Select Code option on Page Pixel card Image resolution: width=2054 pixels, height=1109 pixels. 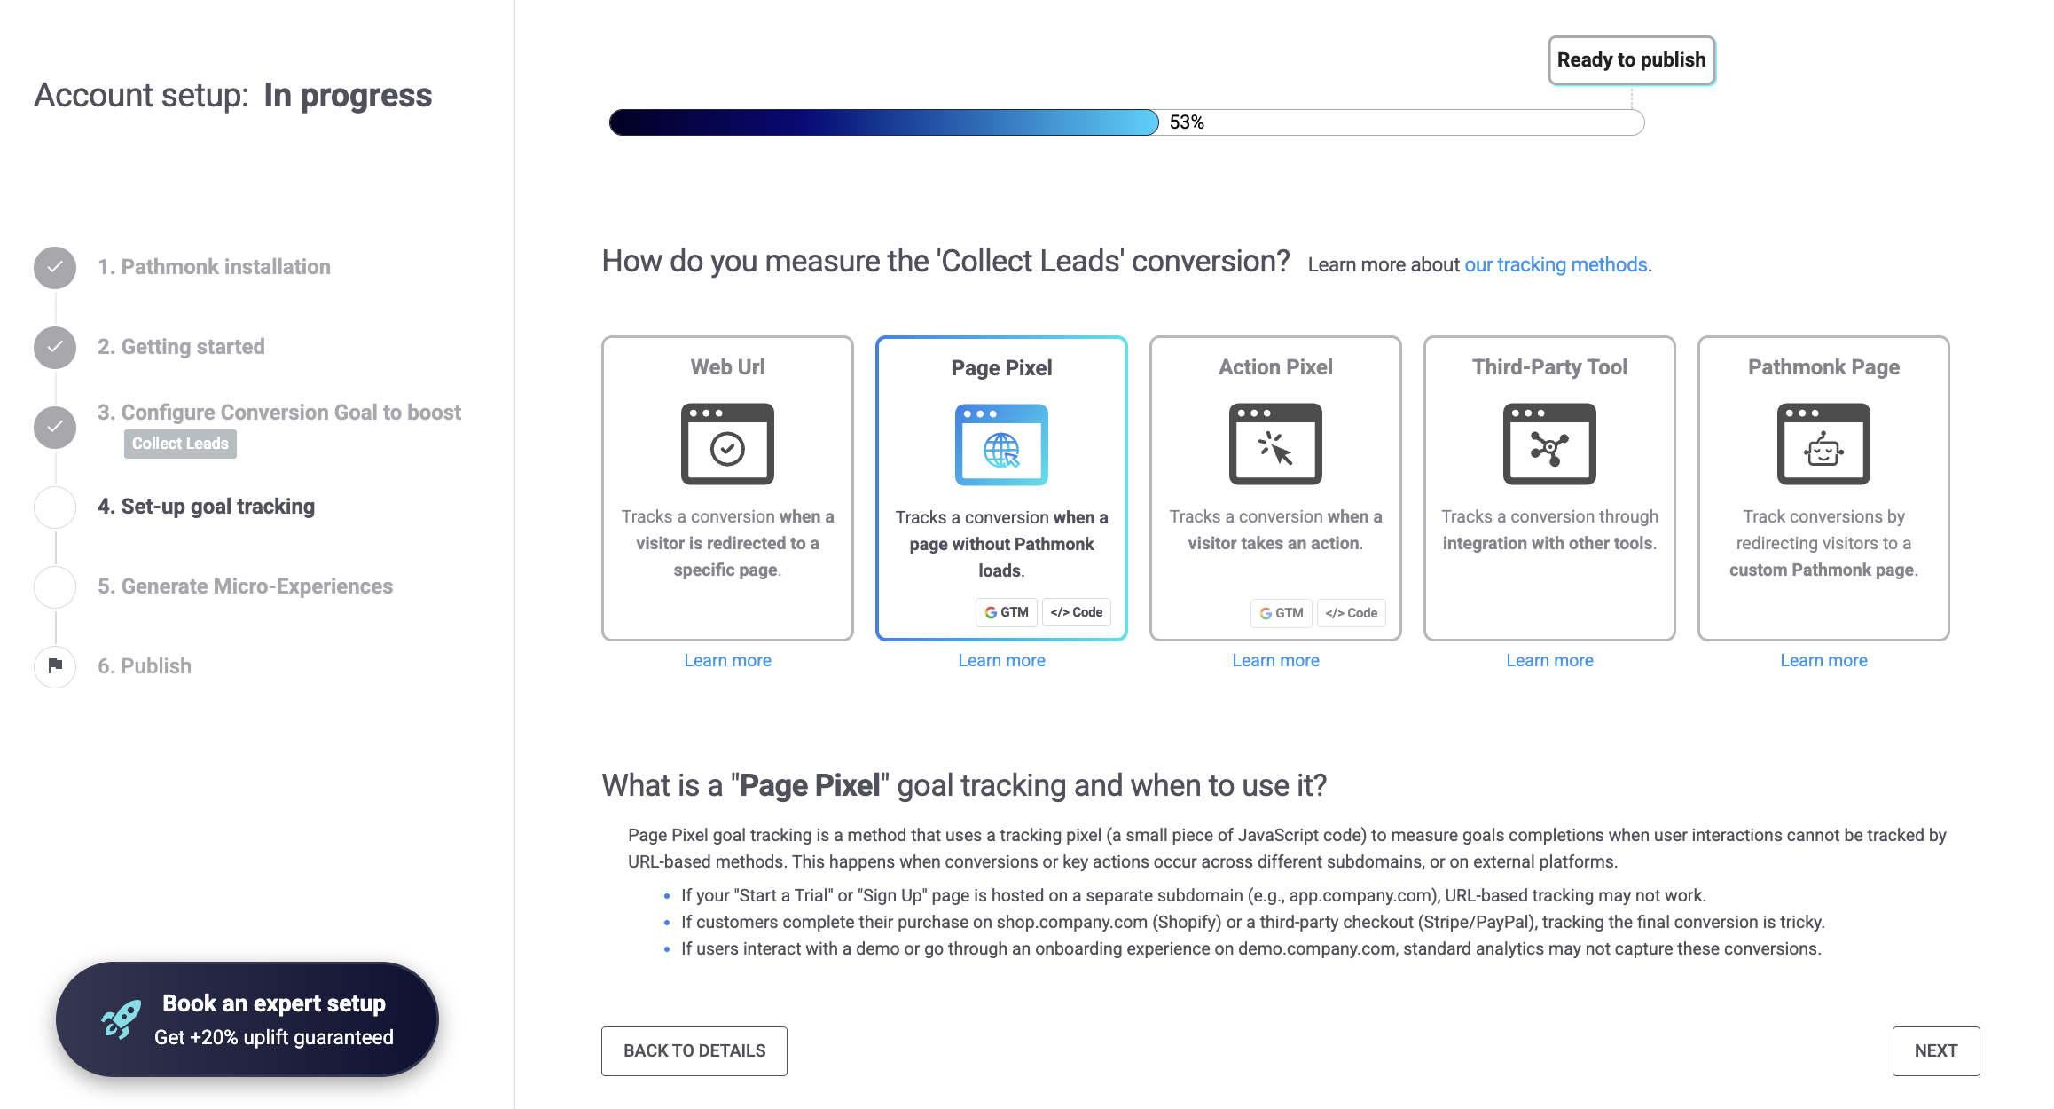click(1077, 612)
